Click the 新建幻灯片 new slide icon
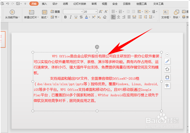This screenshot has width=190, height=133. pyautogui.click(x=31, y=12)
